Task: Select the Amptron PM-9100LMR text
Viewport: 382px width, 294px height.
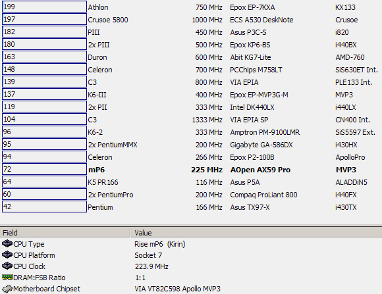Action: point(265,132)
